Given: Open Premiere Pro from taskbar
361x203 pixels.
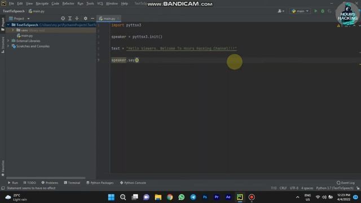Looking at the screenshot, I should click(x=217, y=197).
